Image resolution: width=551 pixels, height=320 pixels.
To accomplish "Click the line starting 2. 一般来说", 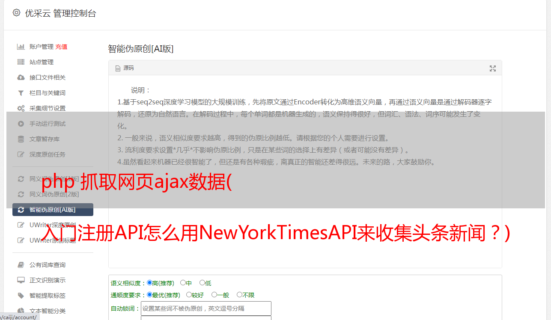I will [253, 138].
